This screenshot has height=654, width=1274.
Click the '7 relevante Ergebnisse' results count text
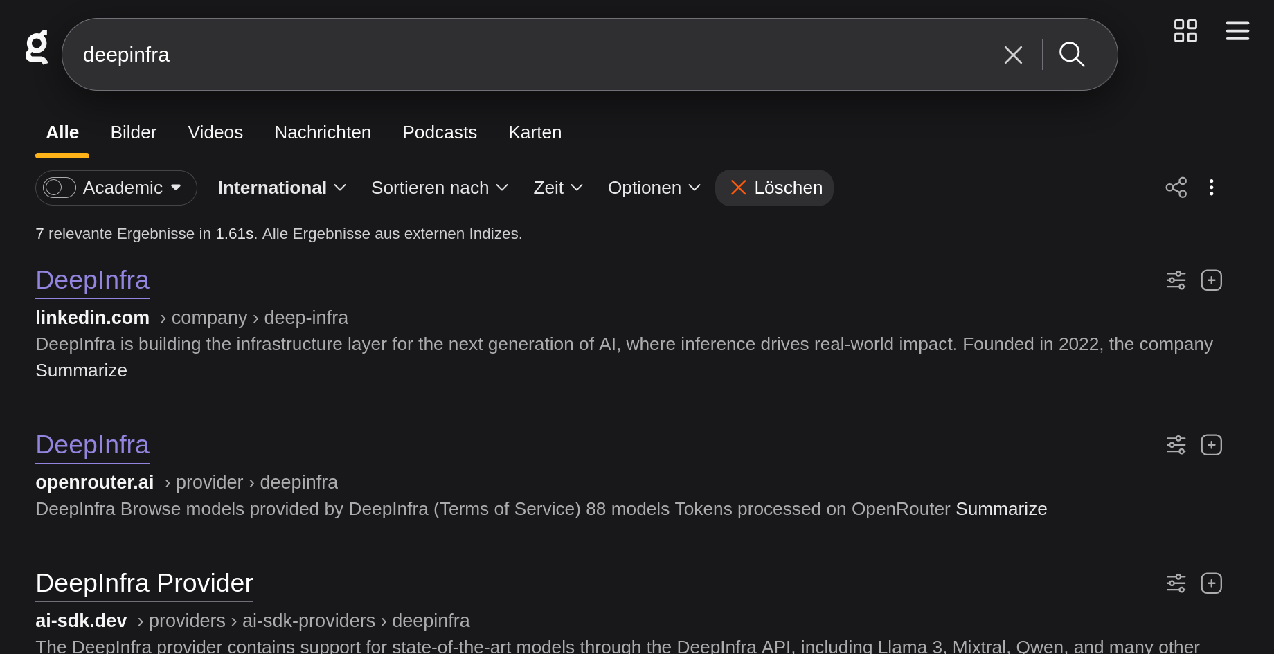coord(279,234)
